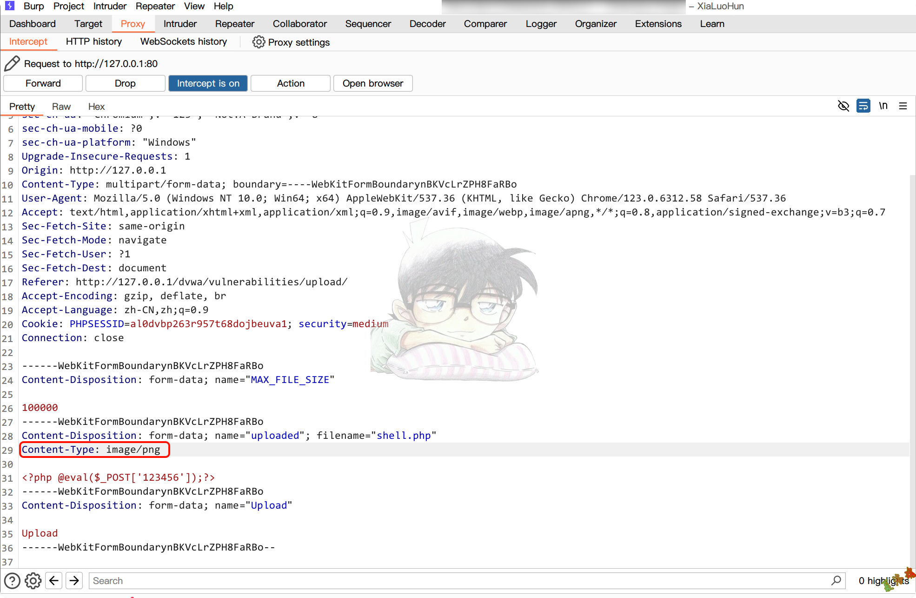The width and height of the screenshot is (916, 598).
Task: Open search settings gear icon at bottom
Action: pos(33,580)
